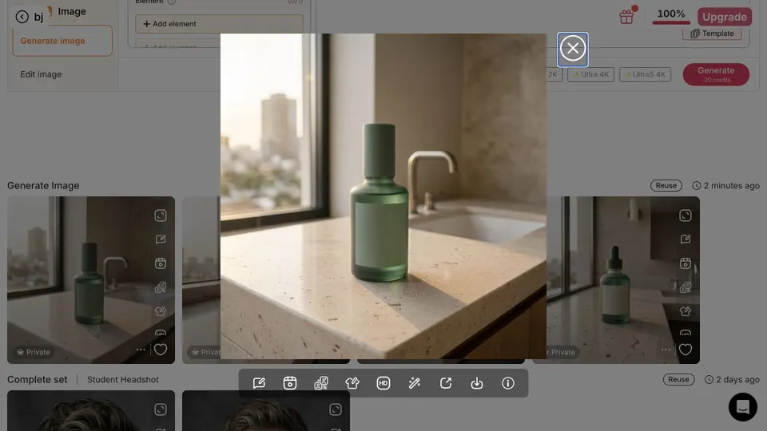Click the face swap icon in preview toolbar
Screen dimensions: 767x431
321,383
